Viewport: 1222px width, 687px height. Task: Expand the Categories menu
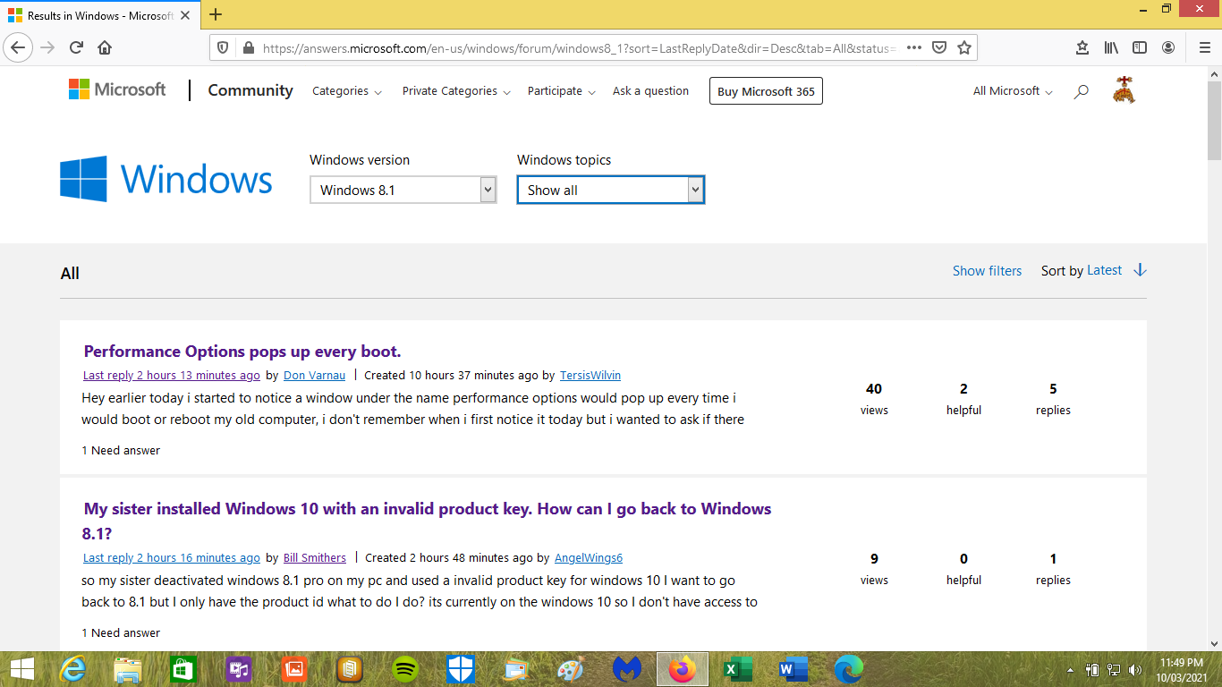(347, 91)
